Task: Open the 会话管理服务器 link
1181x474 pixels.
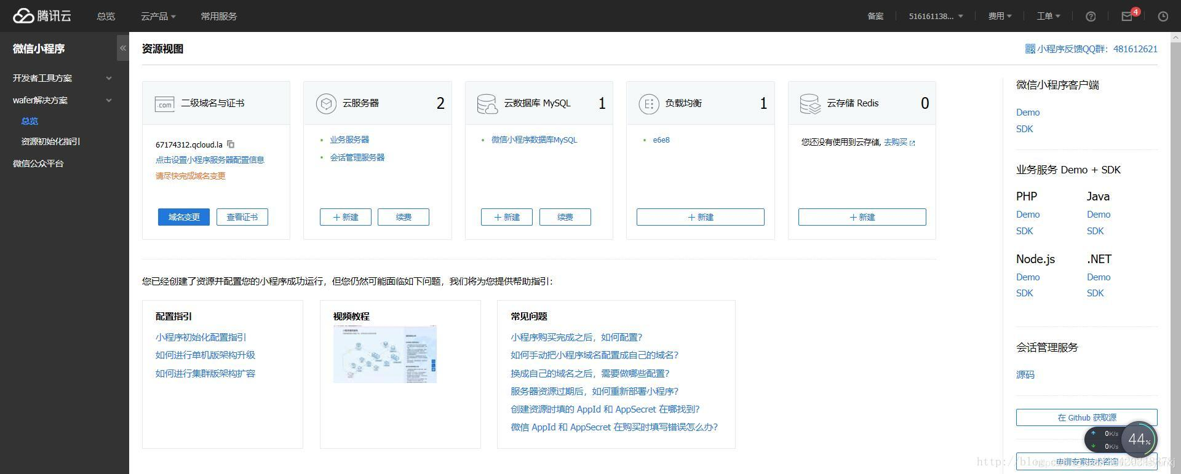Action: [x=357, y=157]
